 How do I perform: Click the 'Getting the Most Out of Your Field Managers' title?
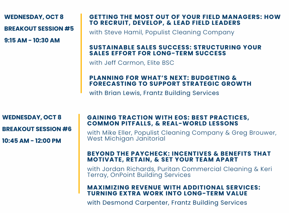click(185, 20)
